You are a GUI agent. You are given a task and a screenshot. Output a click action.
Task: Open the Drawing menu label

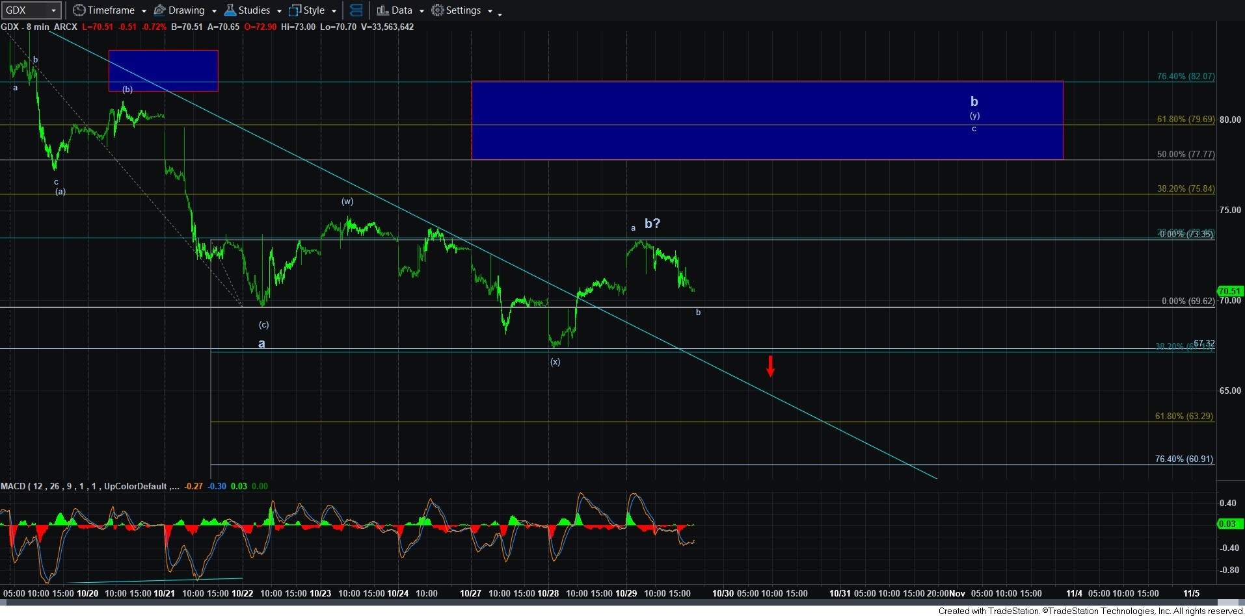186,10
